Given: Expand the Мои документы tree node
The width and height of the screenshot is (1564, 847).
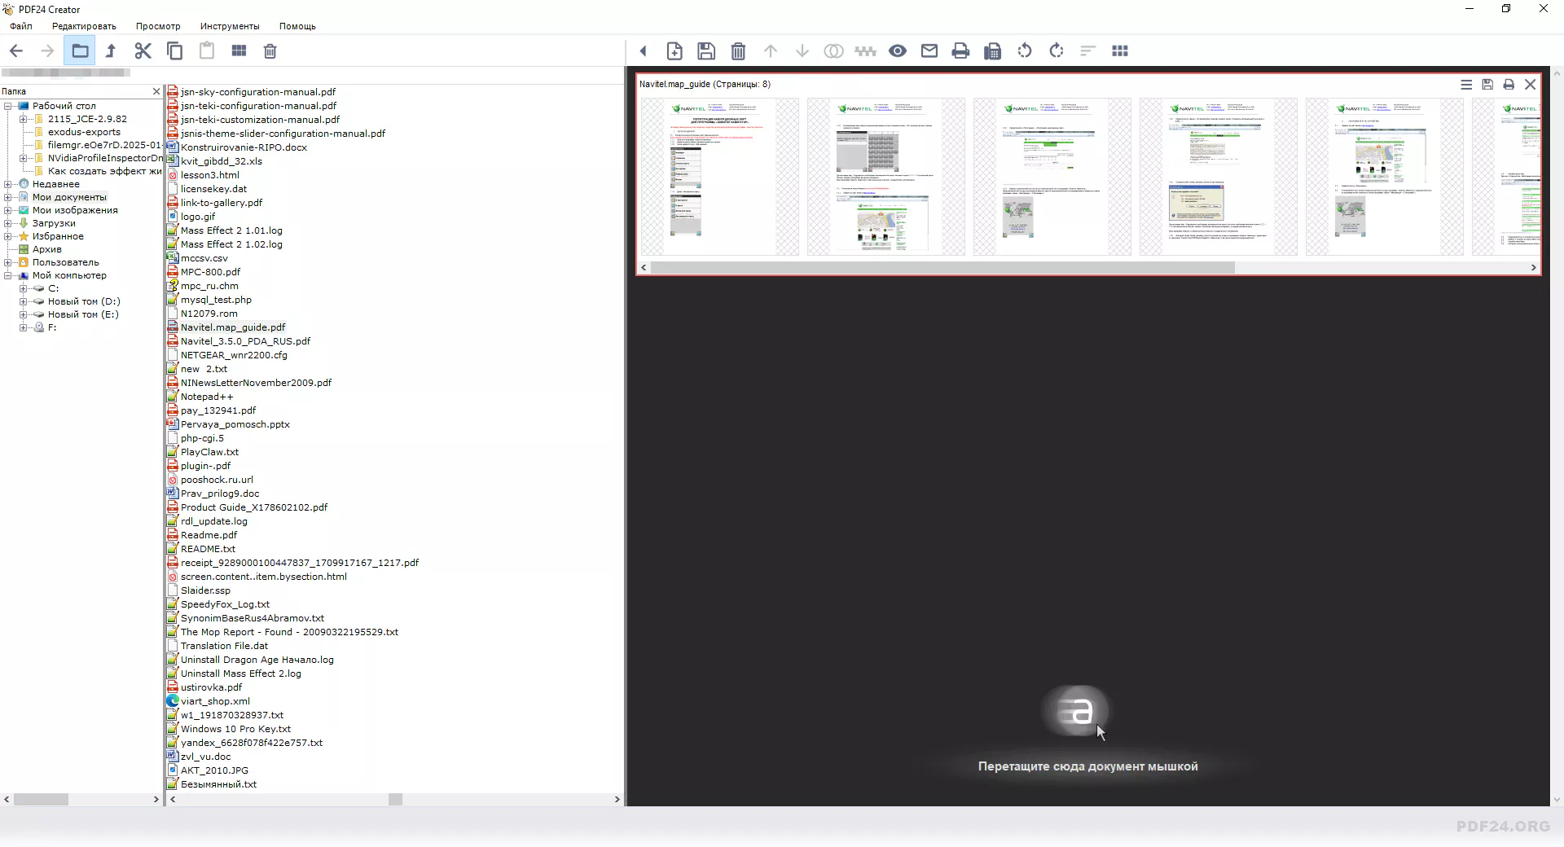Looking at the screenshot, I should coord(8,197).
